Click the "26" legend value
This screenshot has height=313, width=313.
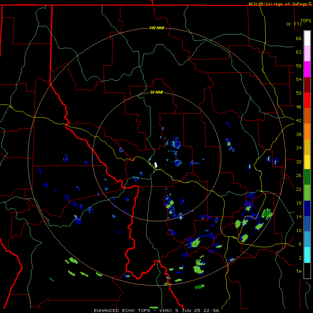point(299,176)
